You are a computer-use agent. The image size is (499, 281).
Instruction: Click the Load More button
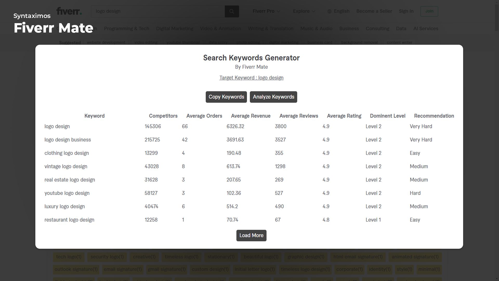251,235
